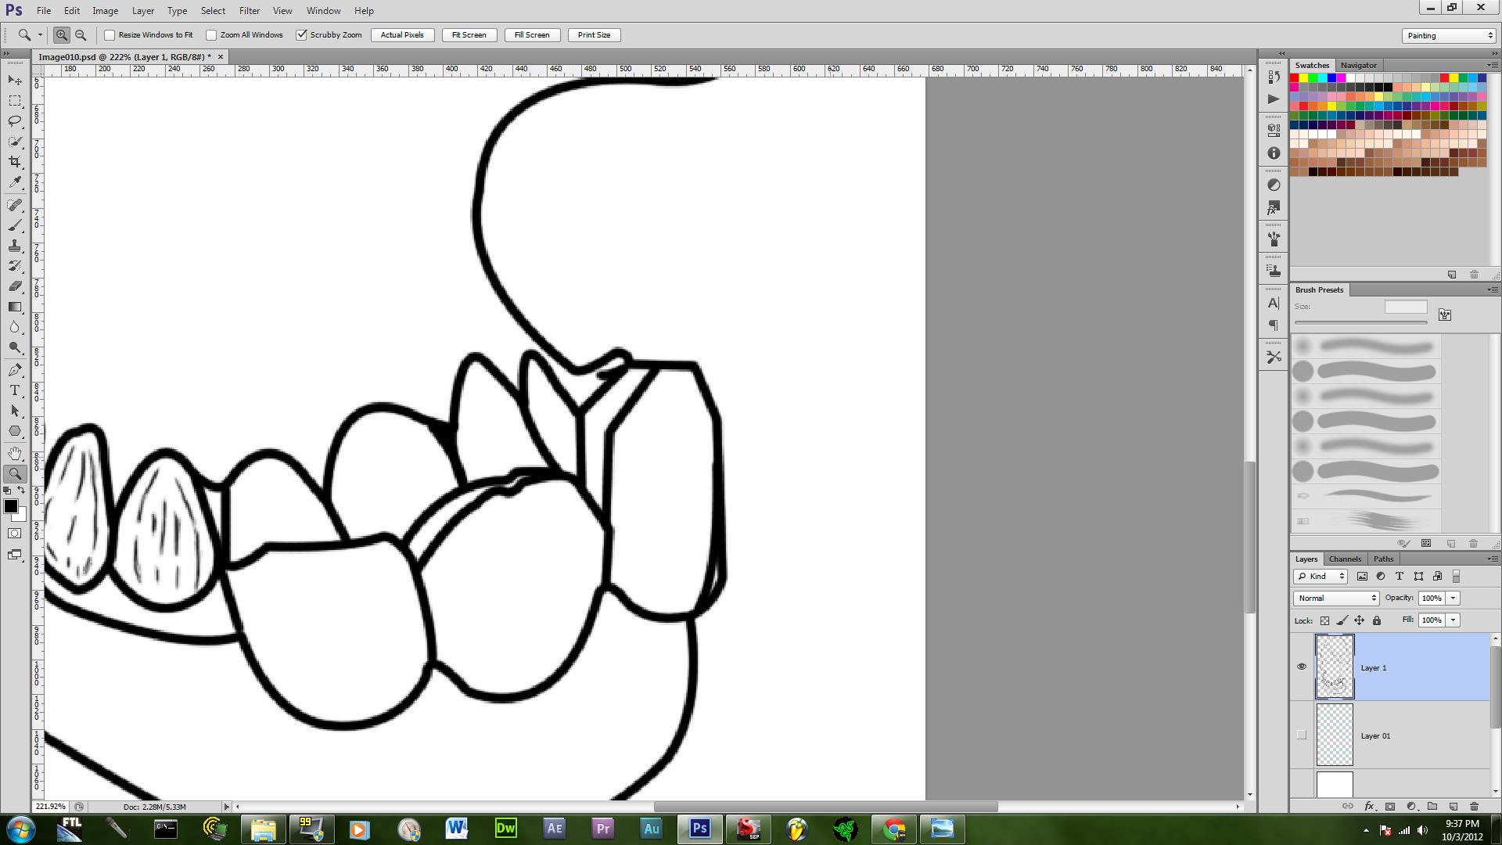Open the Filter menu
1502x845 pixels.
click(x=249, y=11)
